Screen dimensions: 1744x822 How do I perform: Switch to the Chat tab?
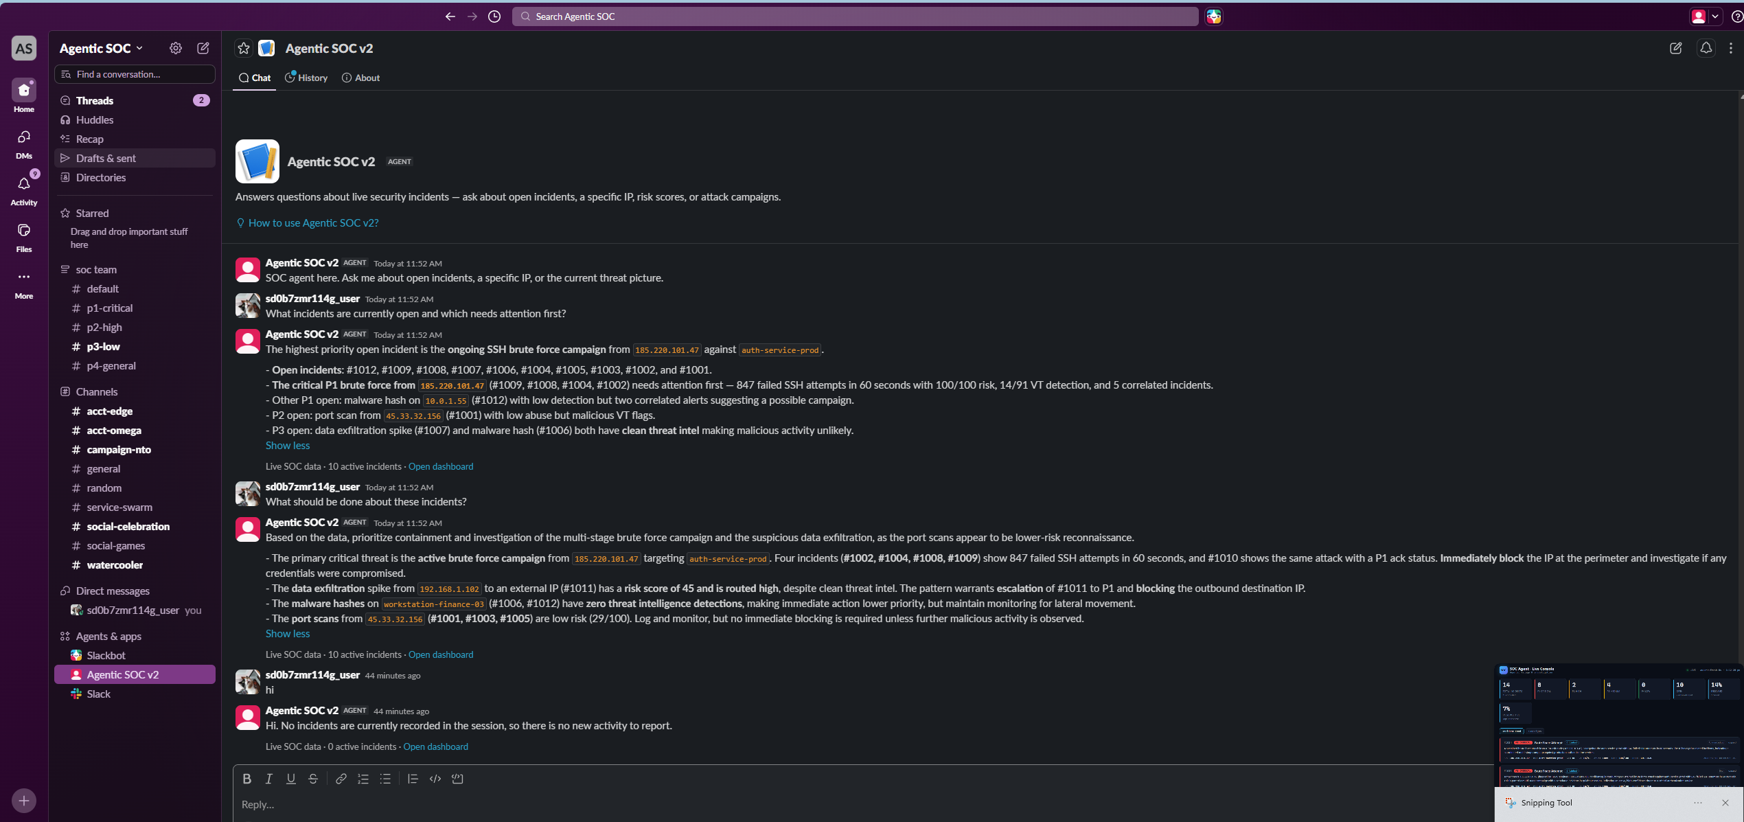255,78
